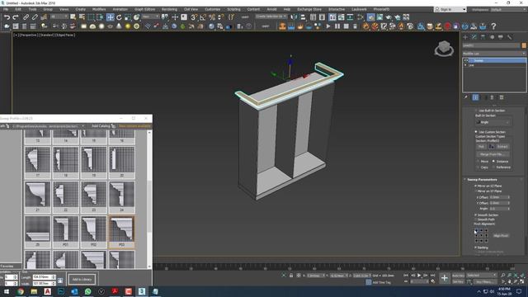Activate Select and Rotate tool
This screenshot has width=528, height=297.
[x=119, y=17]
